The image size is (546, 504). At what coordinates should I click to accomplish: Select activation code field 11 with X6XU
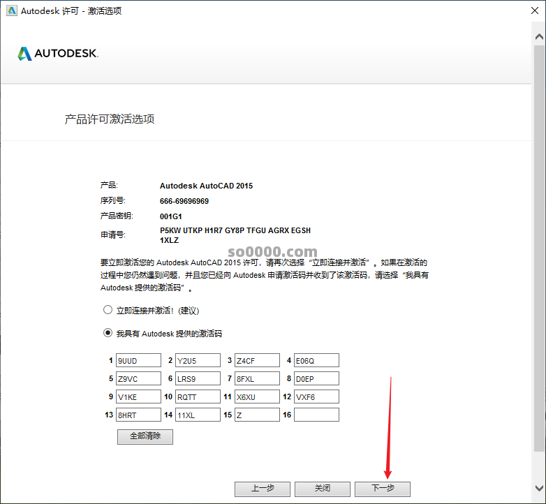click(257, 396)
